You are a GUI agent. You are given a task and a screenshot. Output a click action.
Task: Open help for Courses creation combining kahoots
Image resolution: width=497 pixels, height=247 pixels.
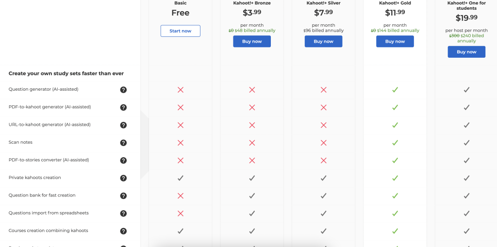123,231
